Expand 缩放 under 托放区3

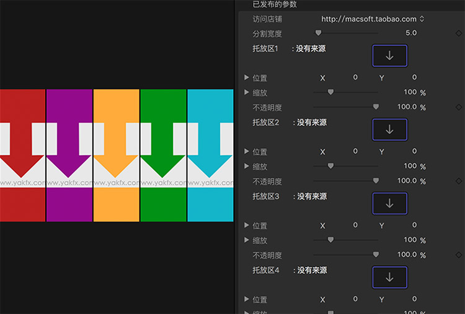tap(246, 240)
